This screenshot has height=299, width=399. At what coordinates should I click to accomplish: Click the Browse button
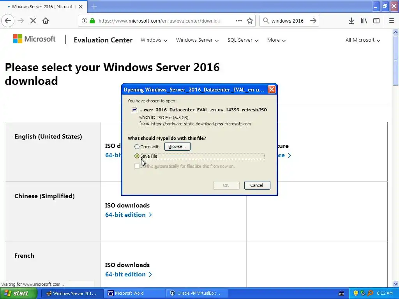177,146
